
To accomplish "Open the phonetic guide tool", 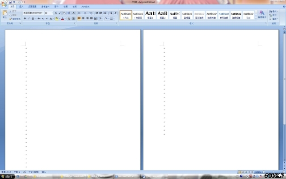I will click(x=69, y=13).
